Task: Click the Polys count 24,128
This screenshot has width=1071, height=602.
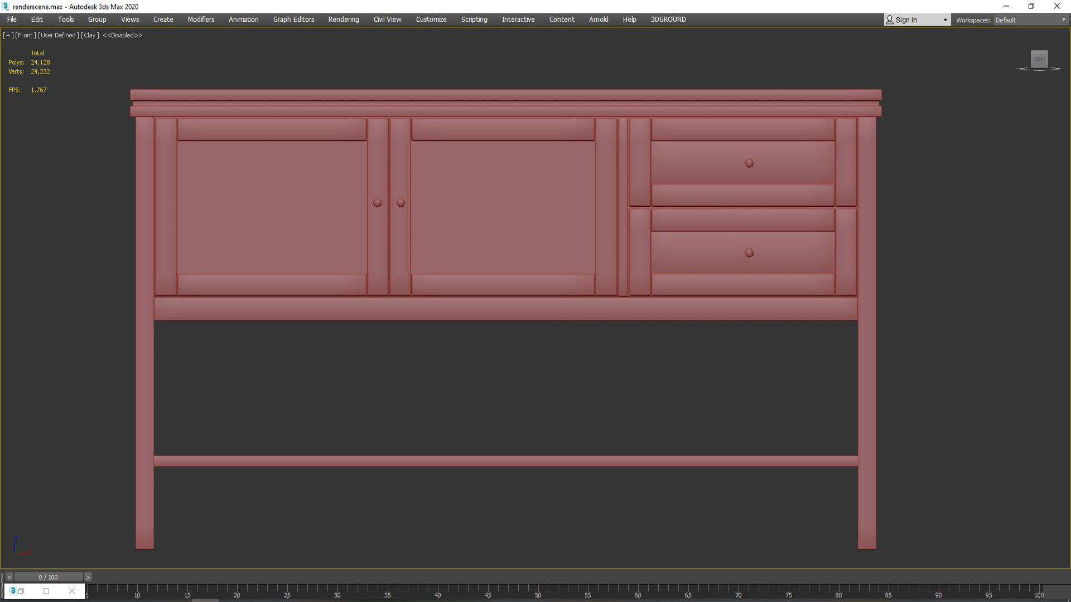Action: (x=40, y=62)
